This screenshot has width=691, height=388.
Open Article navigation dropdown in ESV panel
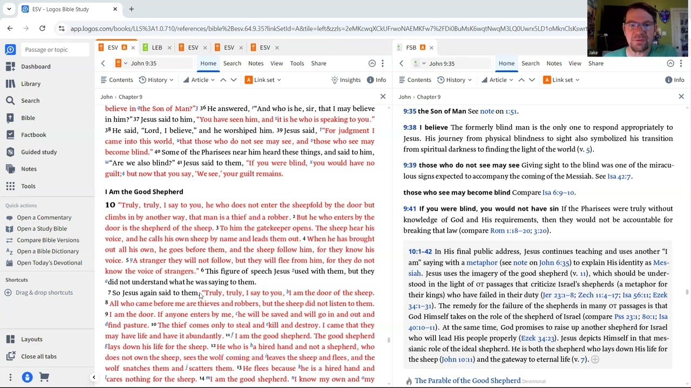(199, 80)
